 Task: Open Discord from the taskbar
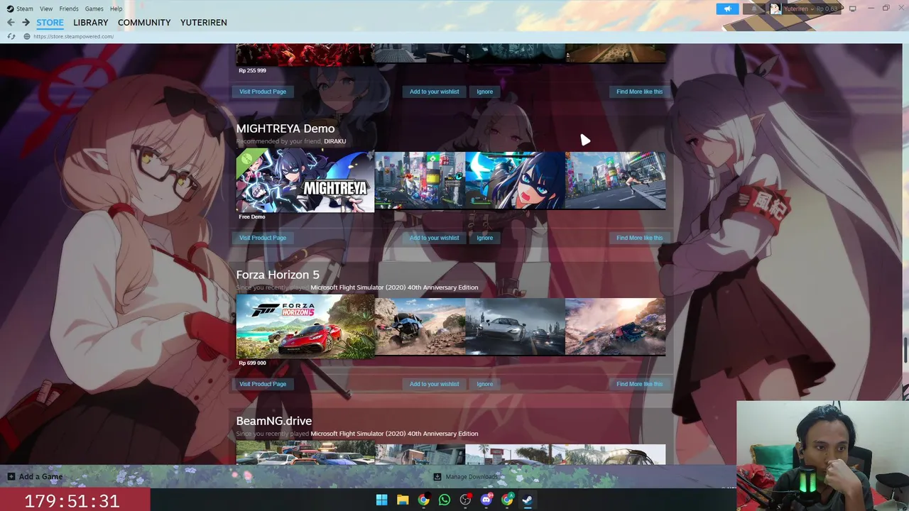click(x=486, y=500)
